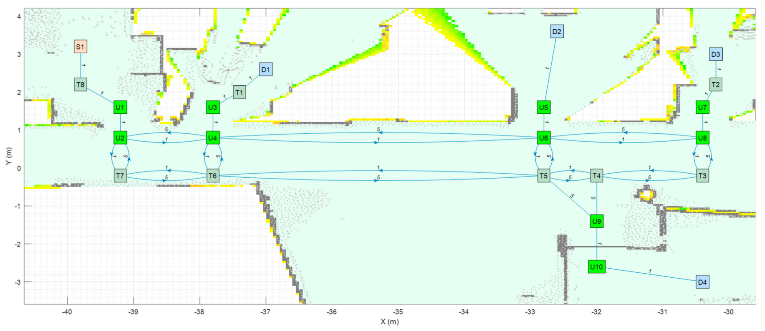Screen dimensions: 765x331
Task: Click the X-axis tick label "-35"
Action: pyautogui.click(x=398, y=312)
